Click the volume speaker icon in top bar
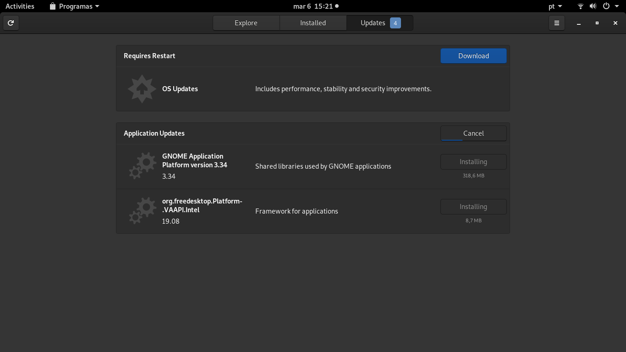 pyautogui.click(x=593, y=6)
